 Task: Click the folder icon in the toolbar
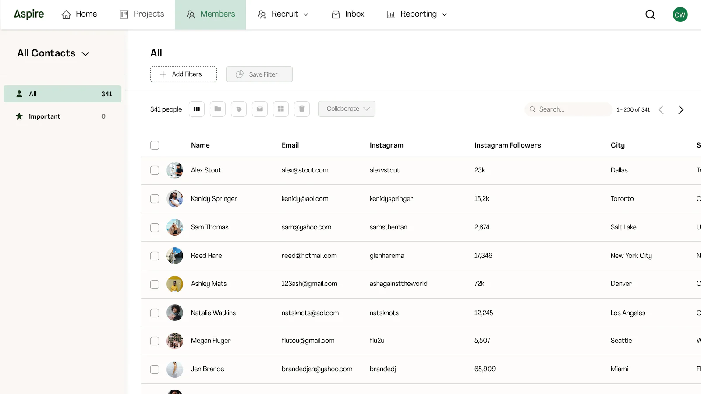click(x=218, y=109)
